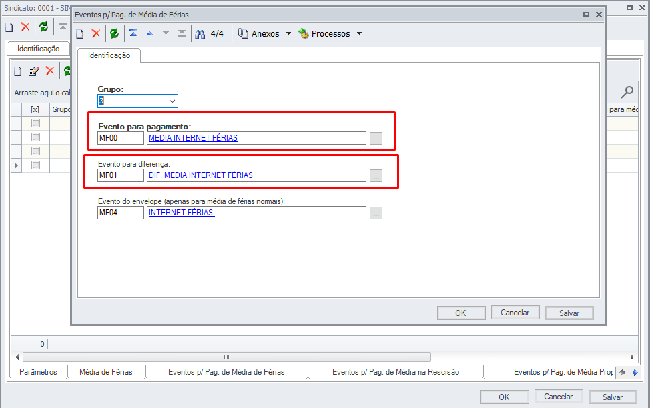Click the Refresh icon in the Sindicato window toolbar
The height and width of the screenshot is (408, 650).
43,27
